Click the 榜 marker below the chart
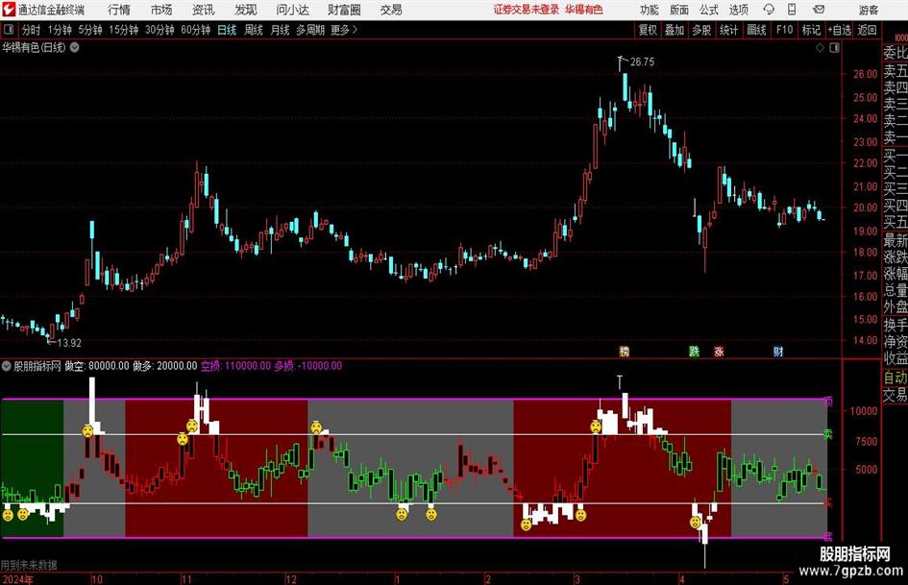Screen dimensions: 908x585 (x=624, y=351)
